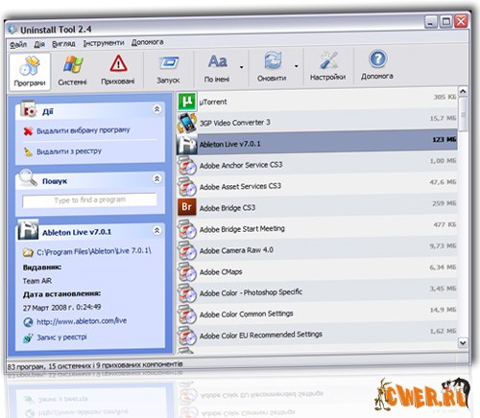Click the Оновити refresh icon
The height and width of the screenshot is (418, 480).
coord(272,60)
